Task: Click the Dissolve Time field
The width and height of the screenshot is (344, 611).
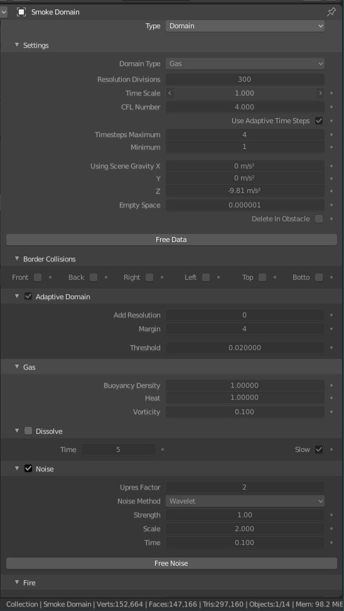Action: tap(118, 449)
